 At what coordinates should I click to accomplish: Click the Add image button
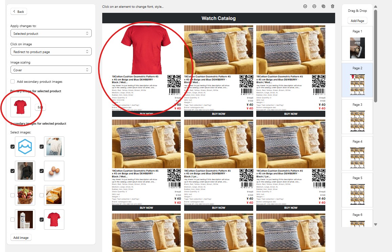[x=21, y=237]
